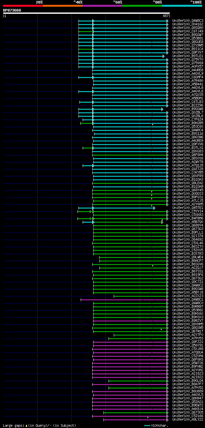Click the purple alignment bar for UniRef100_Q4W8C1

[x=124, y=300]
